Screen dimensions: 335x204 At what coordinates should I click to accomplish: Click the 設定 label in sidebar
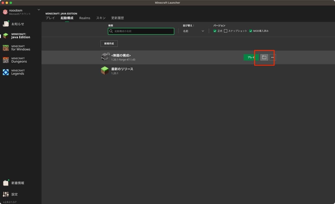coord(15,194)
